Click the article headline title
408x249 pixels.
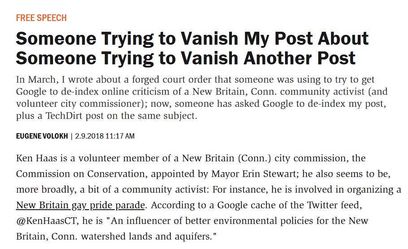coord(192,49)
